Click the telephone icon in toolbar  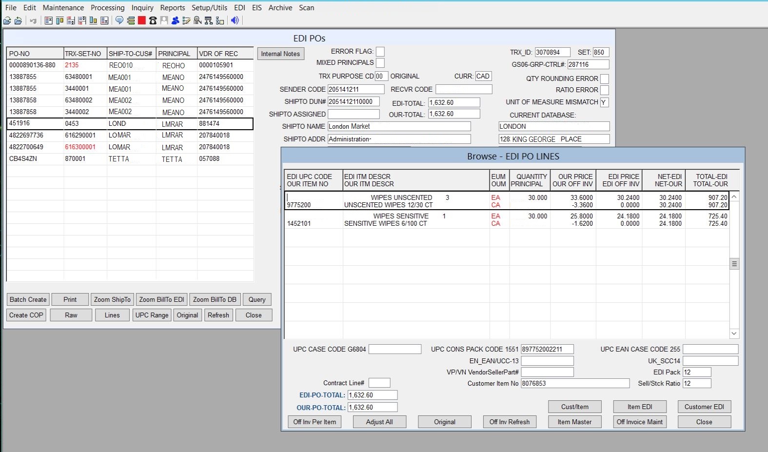(153, 20)
